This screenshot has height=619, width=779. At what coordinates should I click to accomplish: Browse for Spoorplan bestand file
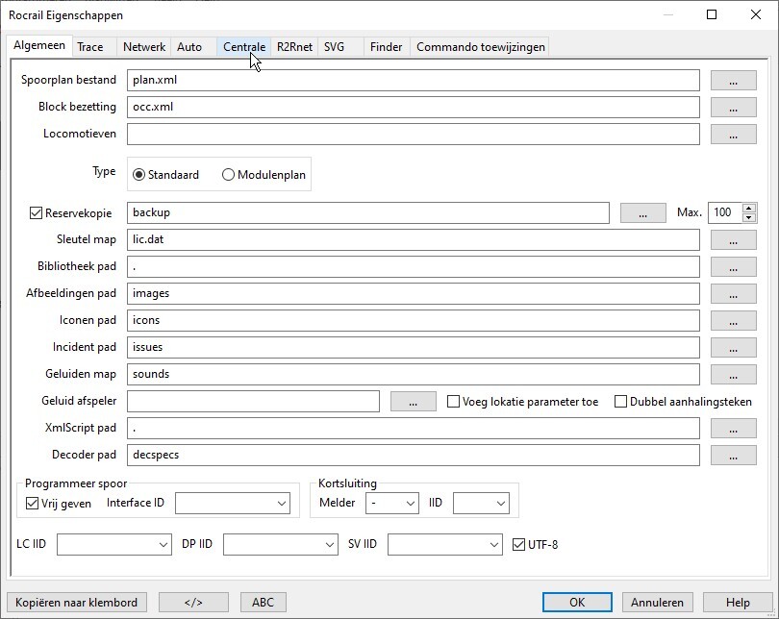pyautogui.click(x=733, y=81)
